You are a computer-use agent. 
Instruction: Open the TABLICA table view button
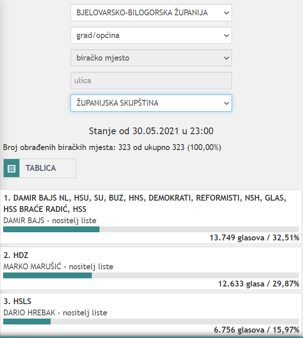[40, 169]
